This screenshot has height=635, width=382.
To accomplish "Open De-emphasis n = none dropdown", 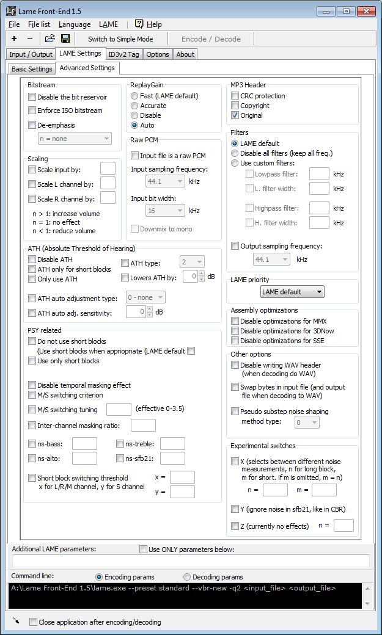I will (75, 139).
